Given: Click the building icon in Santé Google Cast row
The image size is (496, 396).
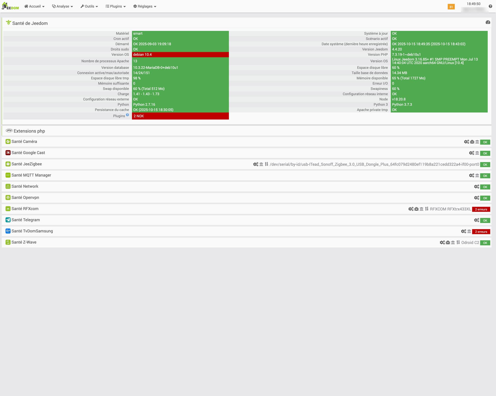Looking at the screenshot, I should (x=477, y=153).
